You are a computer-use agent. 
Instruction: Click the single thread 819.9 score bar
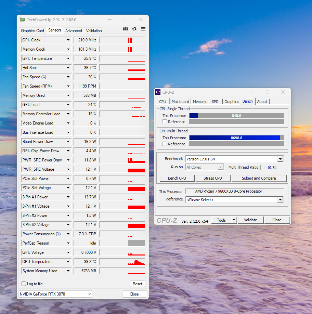(x=236, y=116)
